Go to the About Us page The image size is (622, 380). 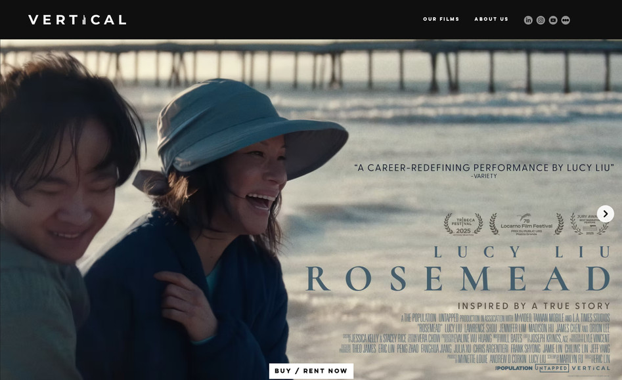pos(491,20)
